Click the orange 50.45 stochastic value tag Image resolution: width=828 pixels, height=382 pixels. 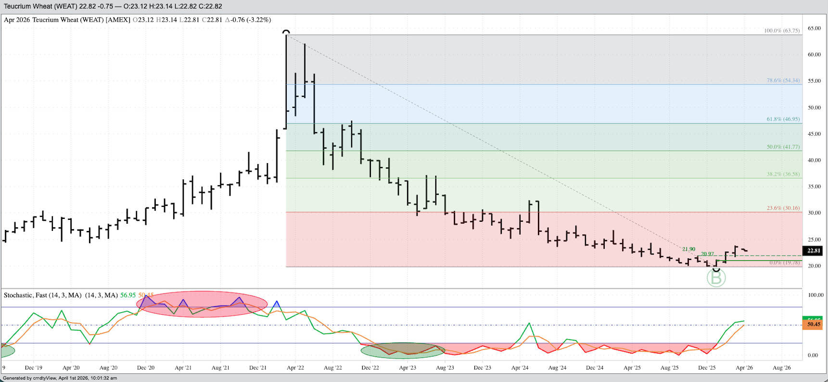click(814, 324)
